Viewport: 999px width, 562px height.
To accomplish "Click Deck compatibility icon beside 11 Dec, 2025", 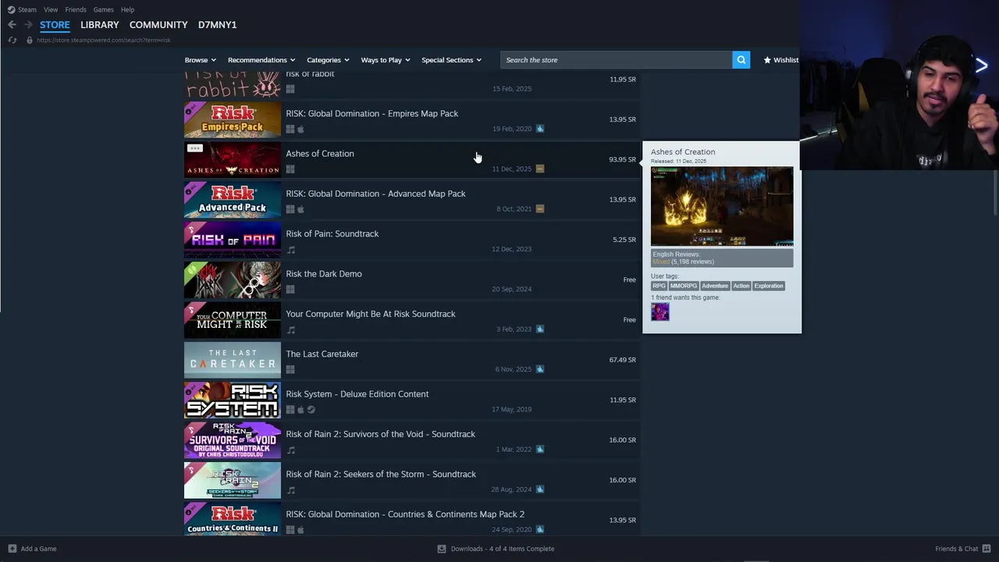I will [540, 169].
